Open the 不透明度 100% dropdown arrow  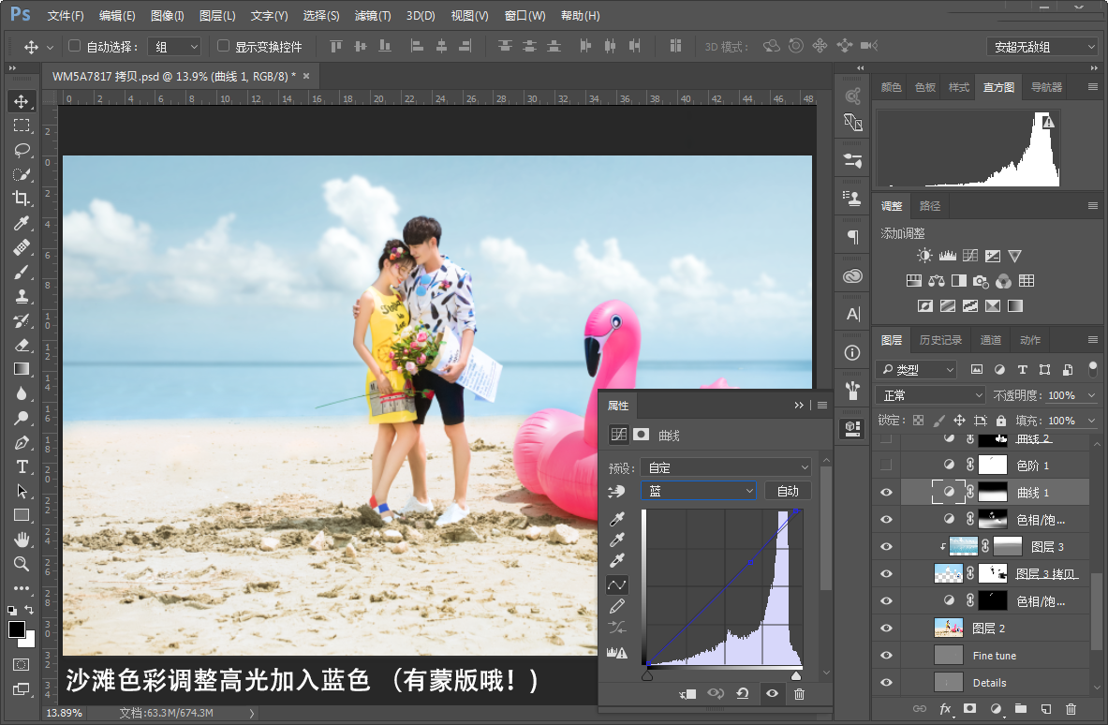tap(1092, 395)
